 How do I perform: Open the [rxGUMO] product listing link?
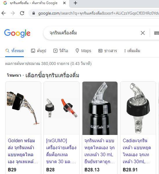pos(61,151)
